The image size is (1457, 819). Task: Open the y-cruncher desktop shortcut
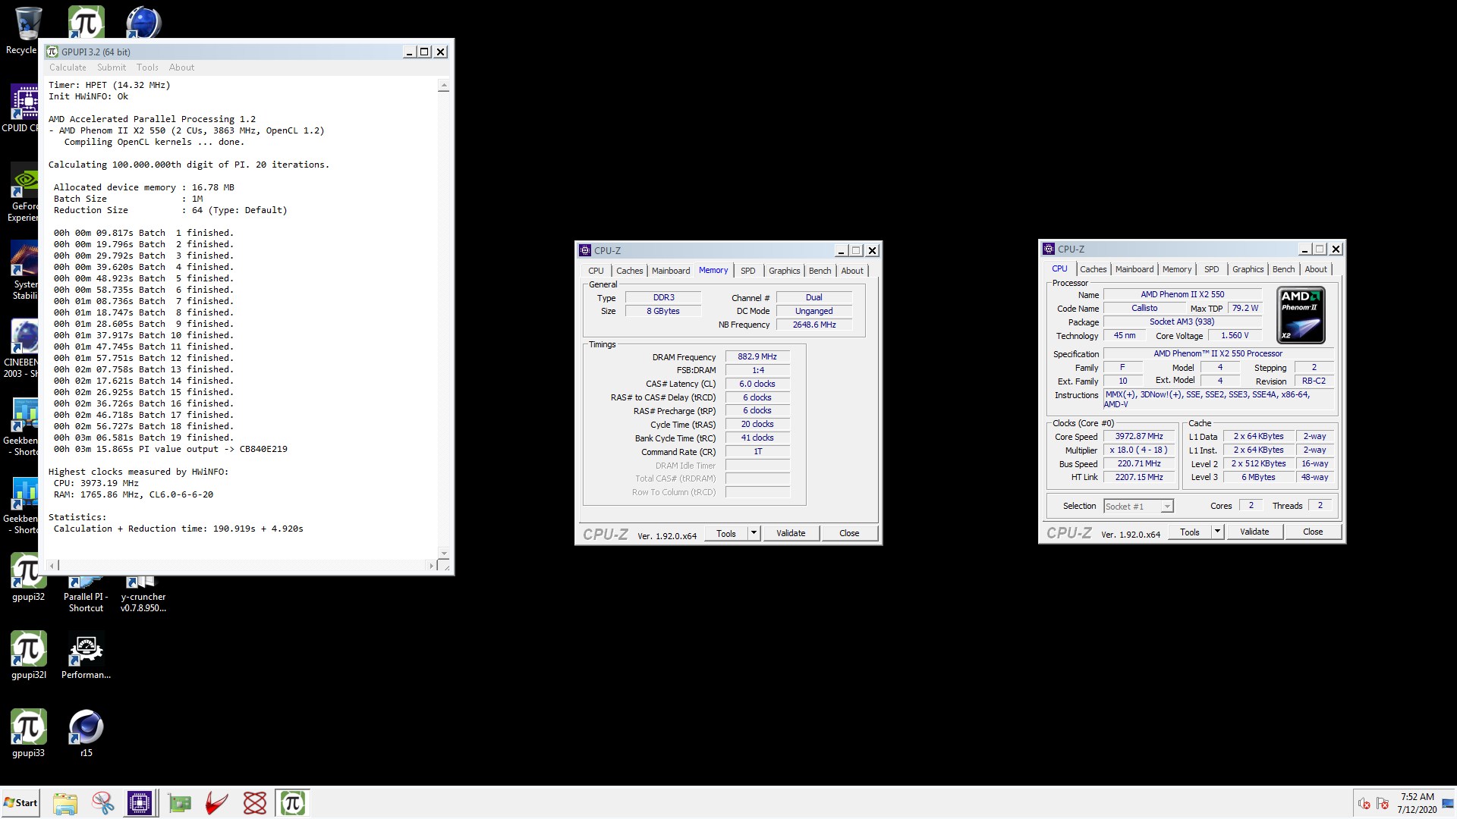tap(143, 594)
